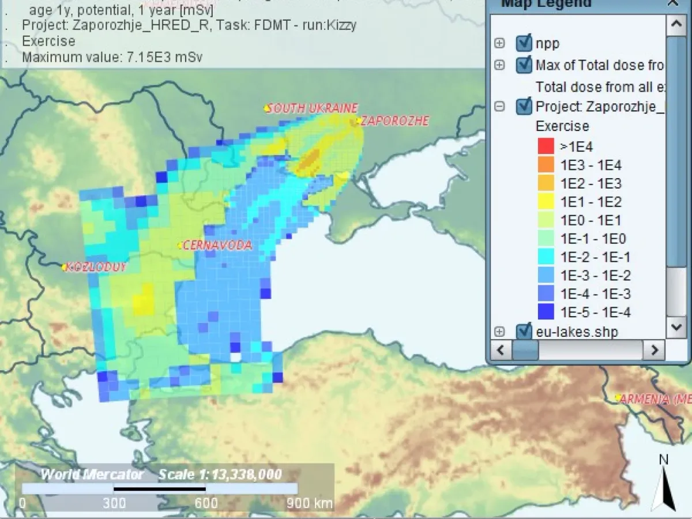Select the Project Zaporozhje layer label
Viewport: 692px width, 519px height.
(x=600, y=107)
